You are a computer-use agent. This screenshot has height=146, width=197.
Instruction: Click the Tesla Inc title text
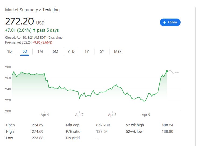tap(51, 10)
